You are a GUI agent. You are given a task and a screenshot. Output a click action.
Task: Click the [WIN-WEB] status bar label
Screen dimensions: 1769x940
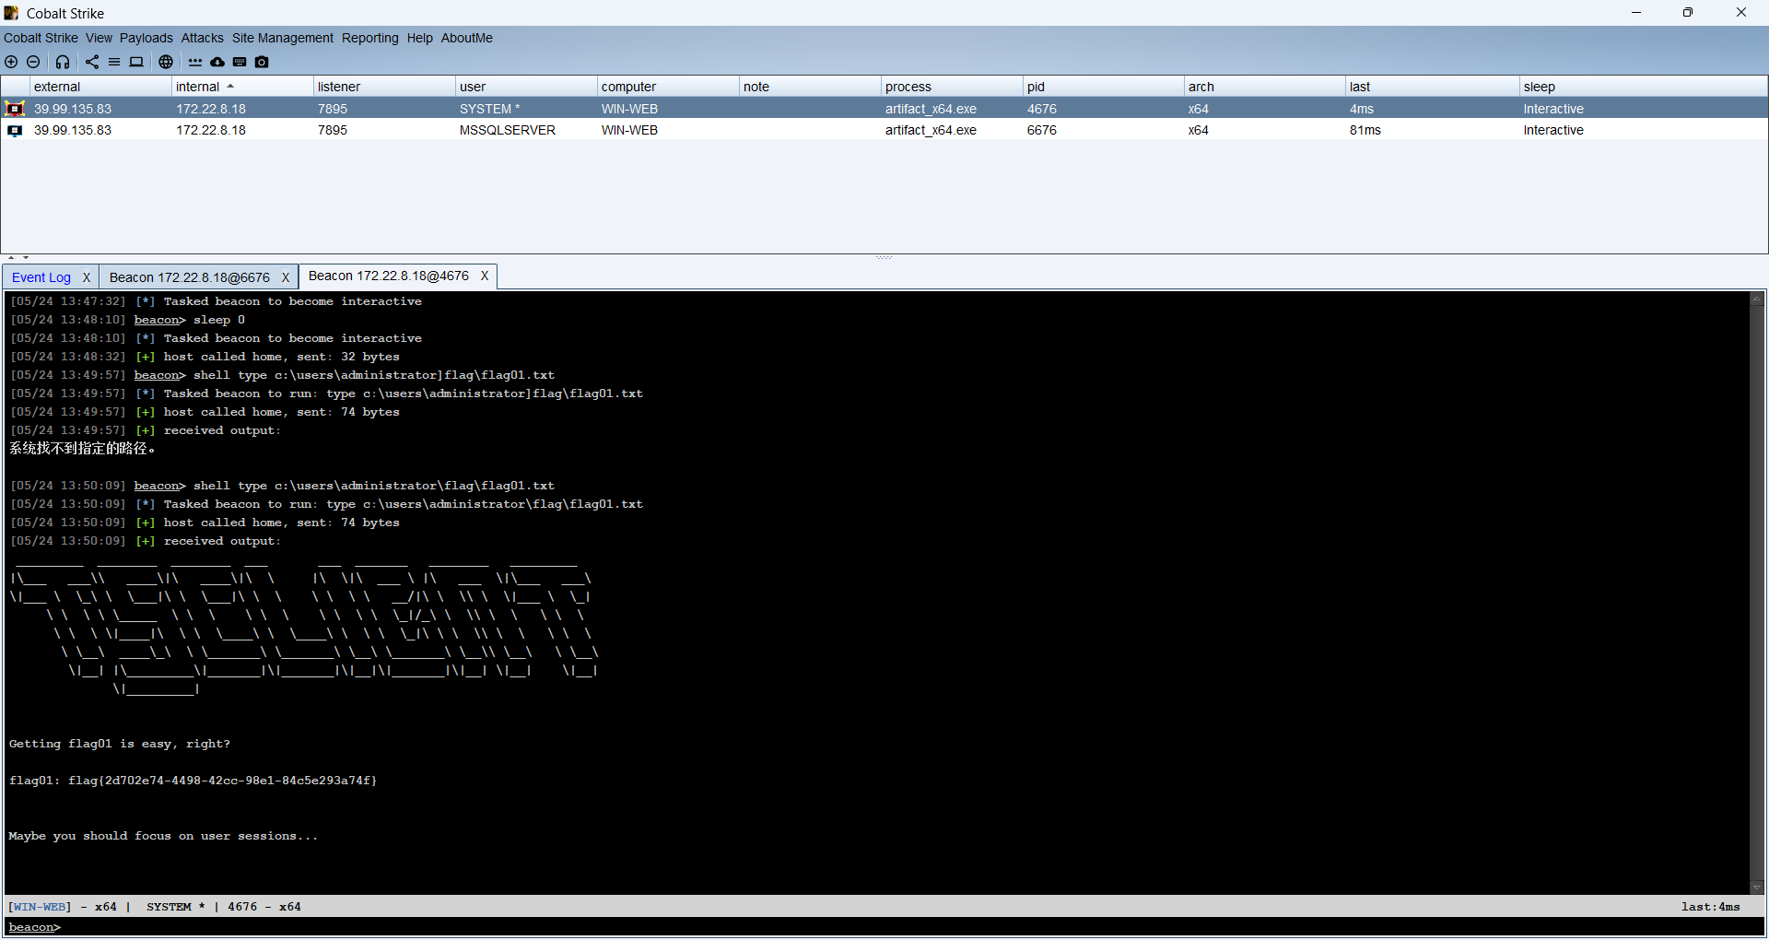[39, 907]
